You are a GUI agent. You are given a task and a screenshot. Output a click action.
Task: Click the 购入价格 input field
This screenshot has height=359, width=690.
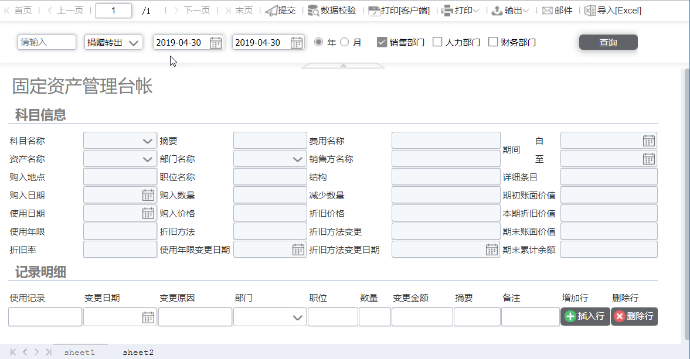coord(270,213)
